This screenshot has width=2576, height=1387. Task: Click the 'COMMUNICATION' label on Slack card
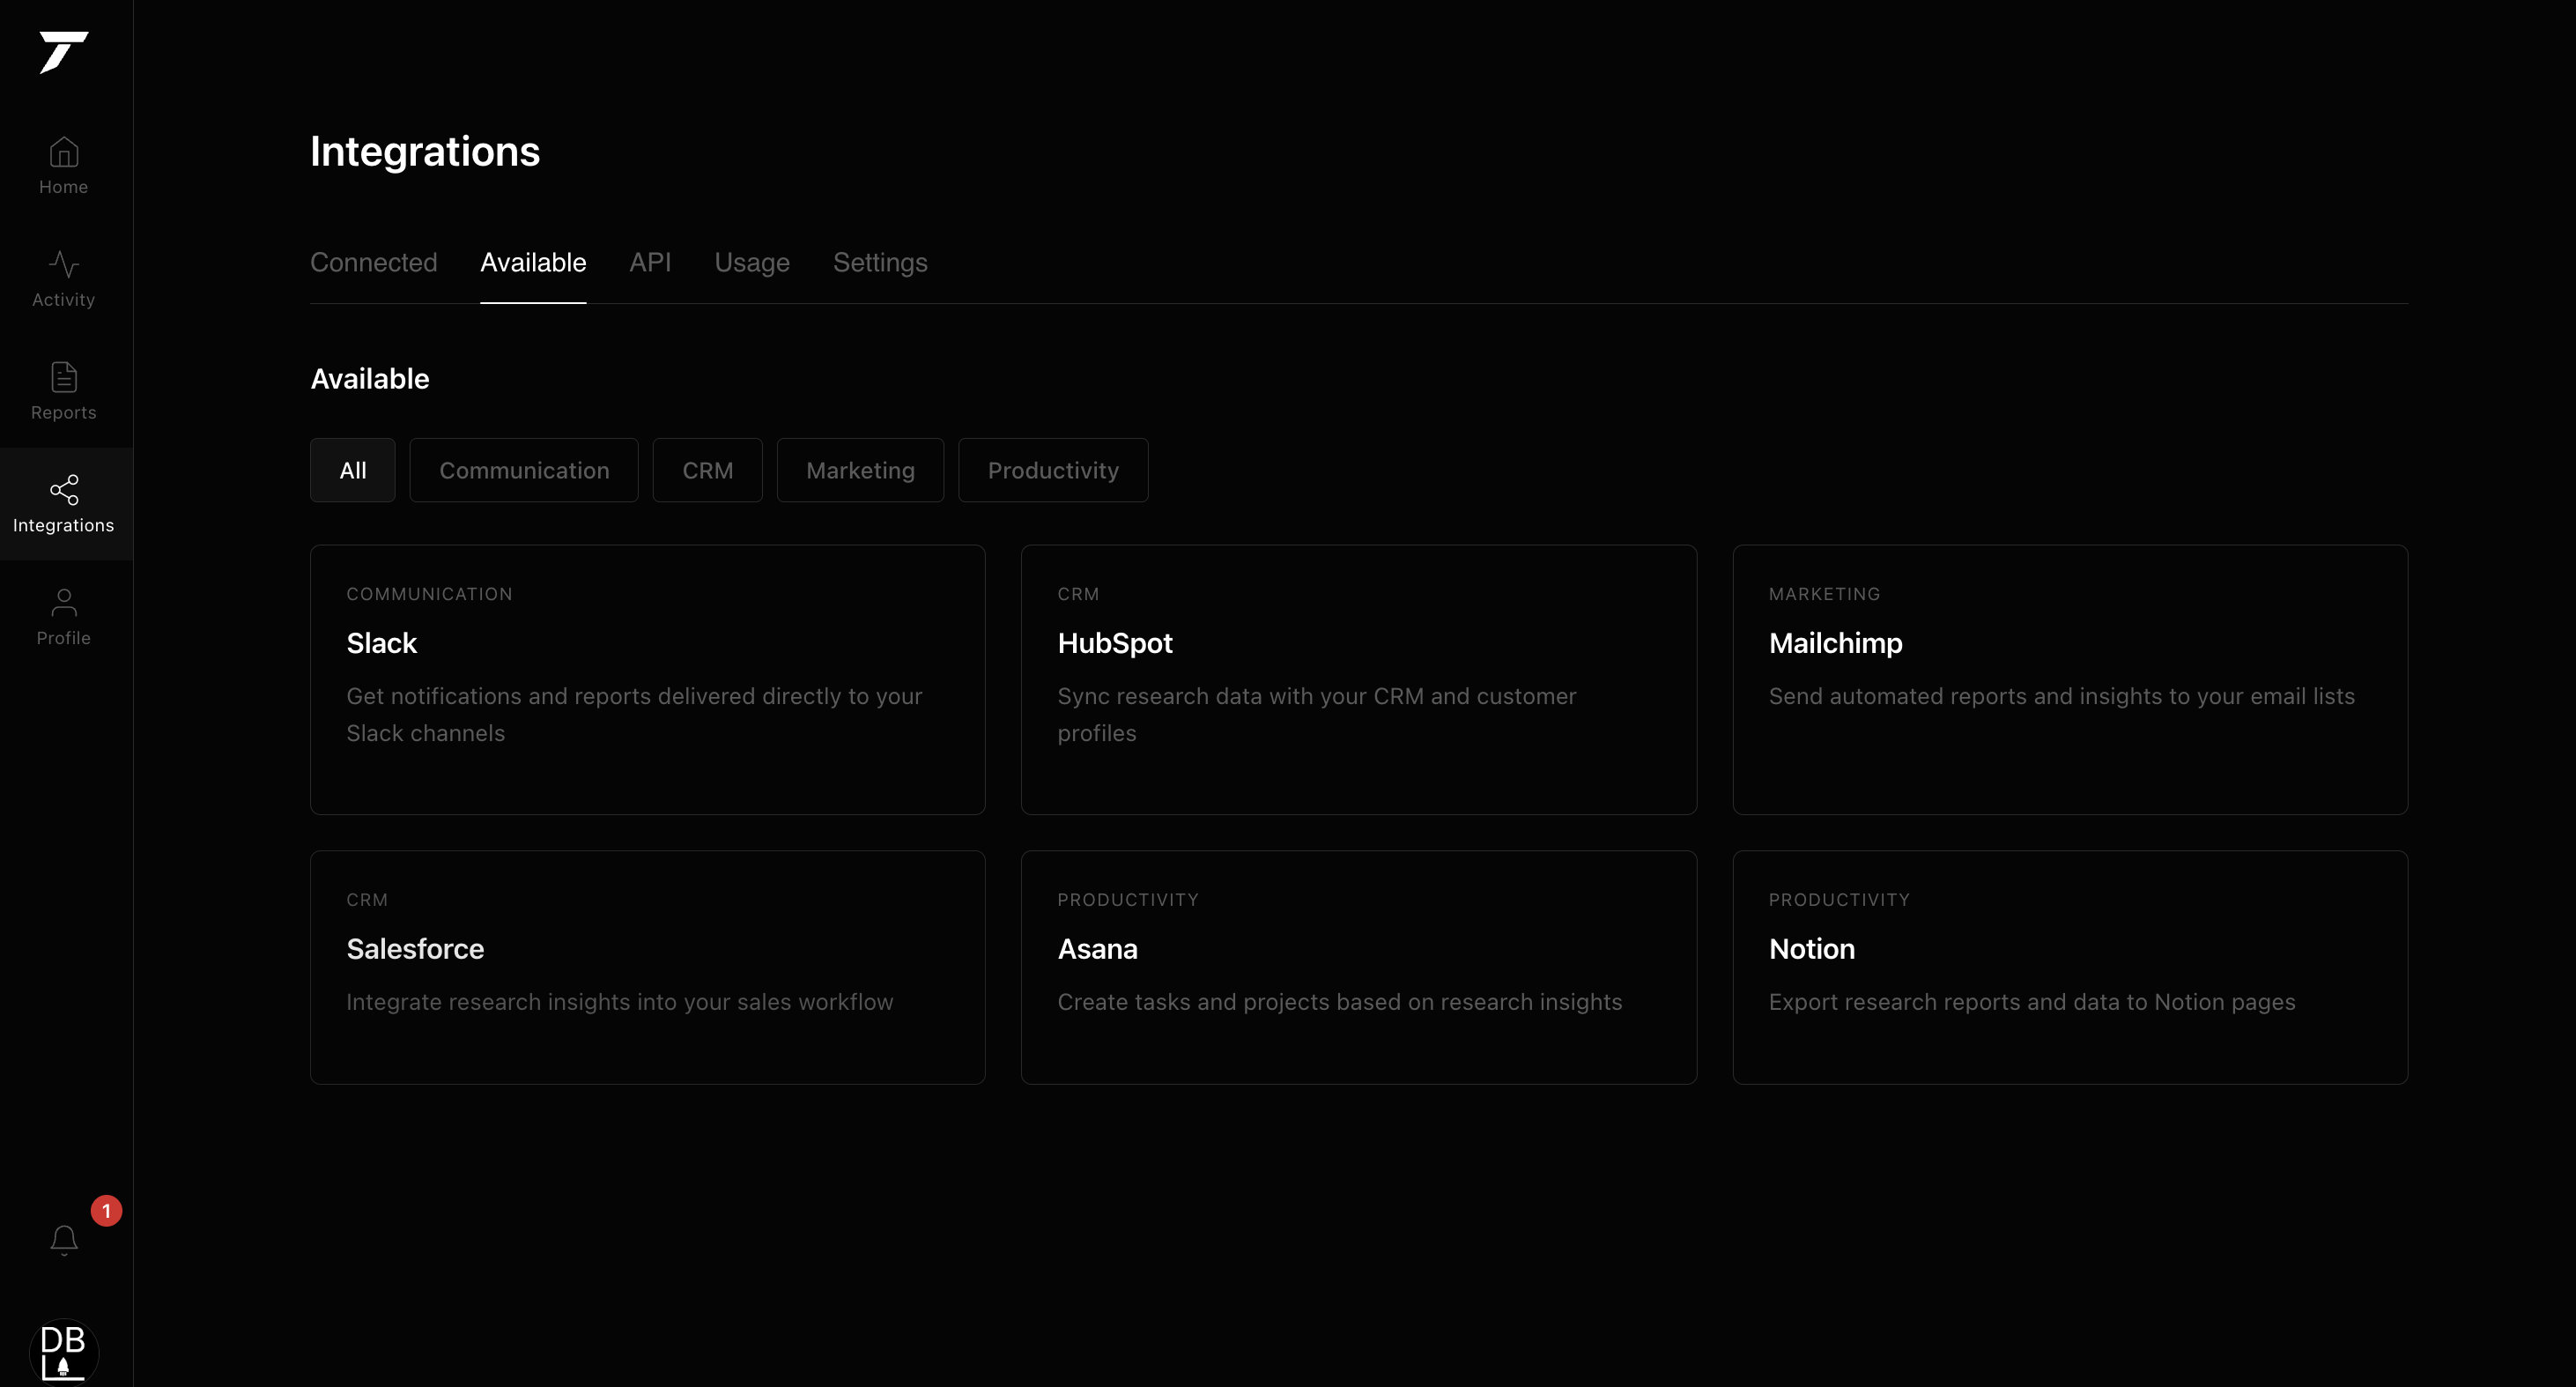[x=429, y=594]
